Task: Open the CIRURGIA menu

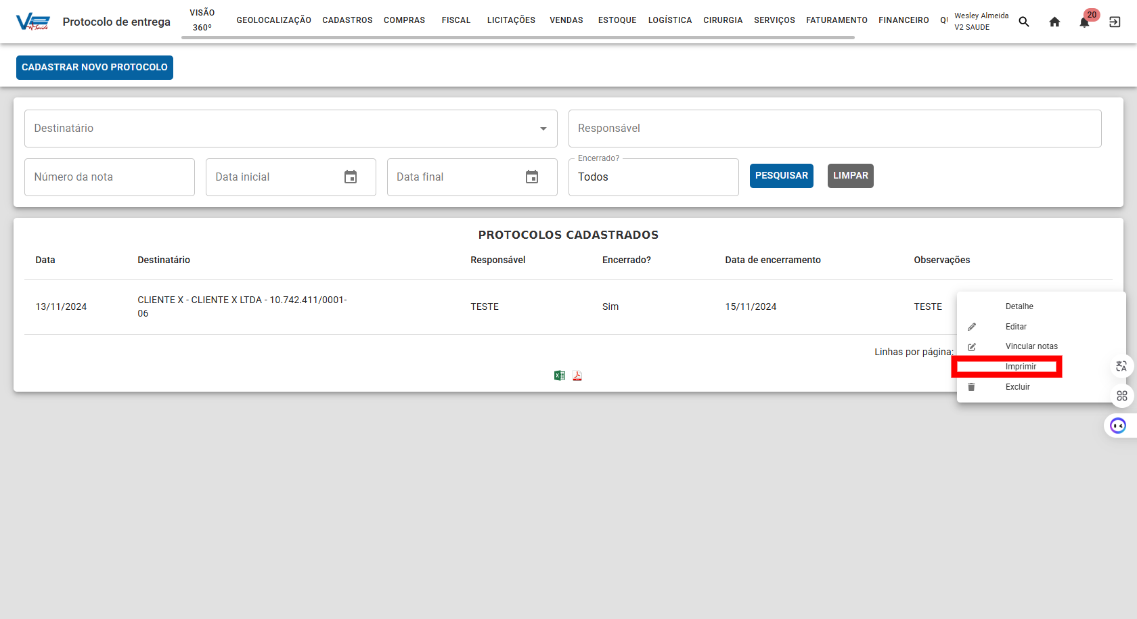Action: pos(723,20)
